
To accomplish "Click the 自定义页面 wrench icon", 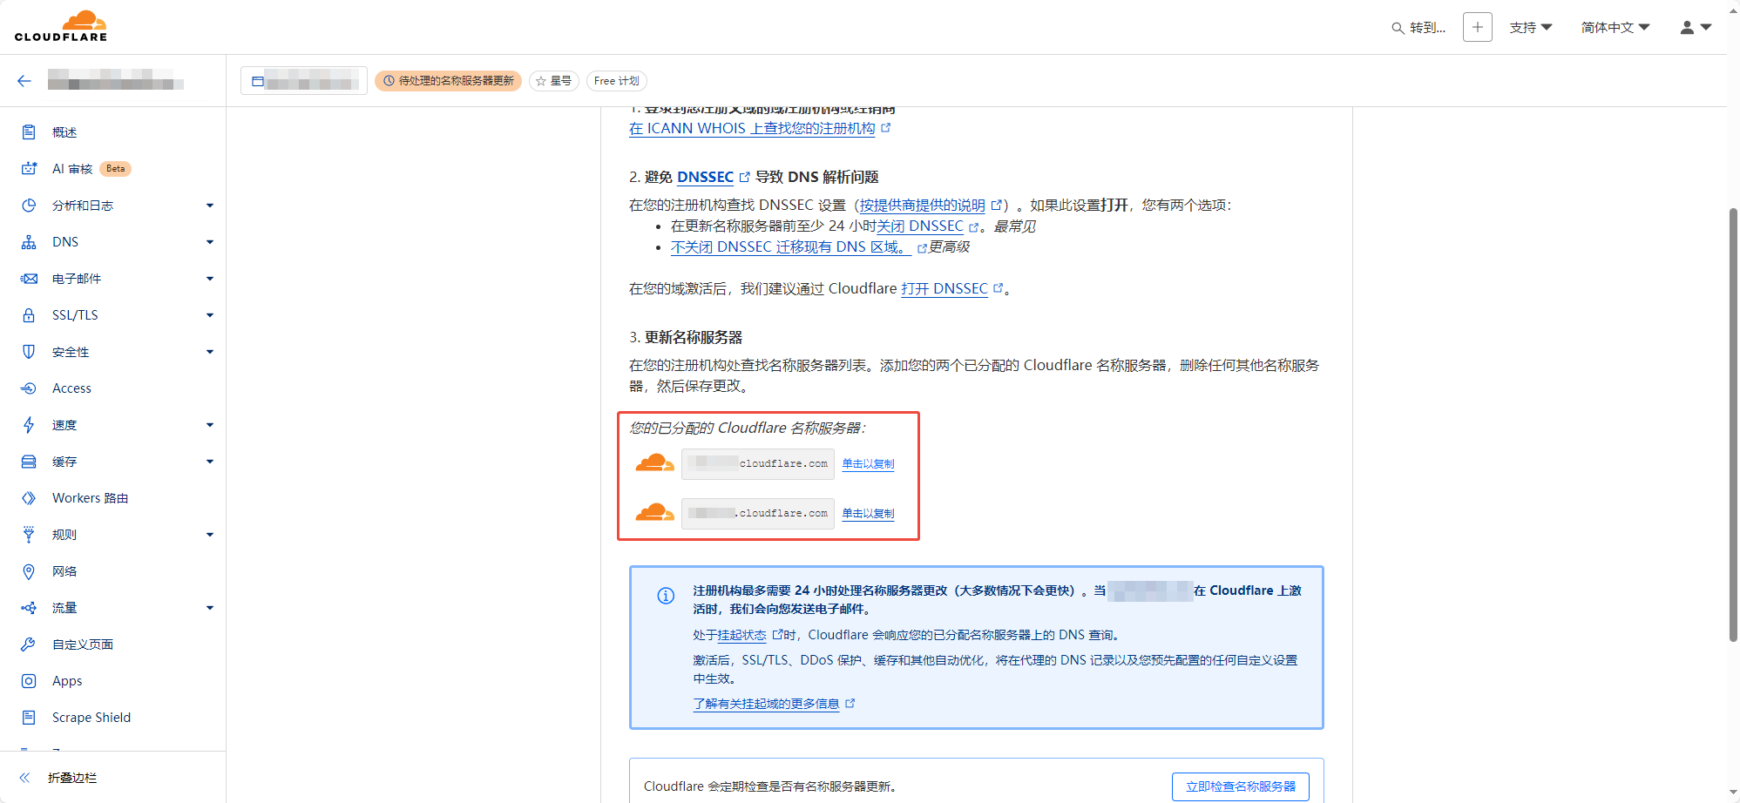I will [x=29, y=644].
